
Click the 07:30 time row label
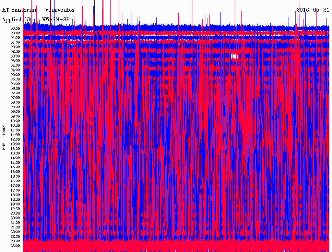click(x=15, y=98)
